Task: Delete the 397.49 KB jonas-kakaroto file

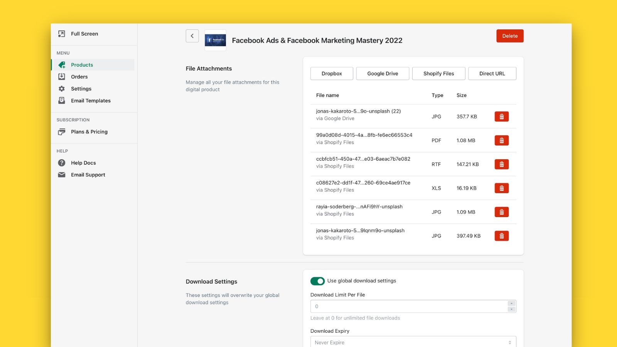Action: pos(501,236)
